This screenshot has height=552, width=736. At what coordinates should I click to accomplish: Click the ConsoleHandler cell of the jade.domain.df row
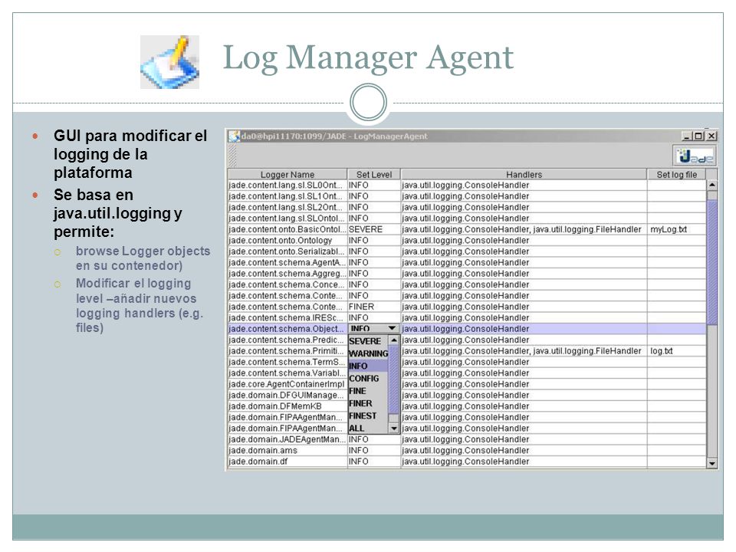[x=524, y=462]
